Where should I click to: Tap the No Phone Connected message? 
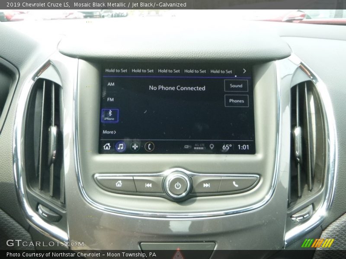(177, 88)
